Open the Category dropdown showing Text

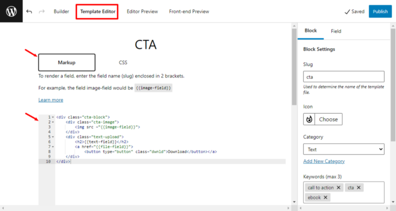[x=344, y=149]
